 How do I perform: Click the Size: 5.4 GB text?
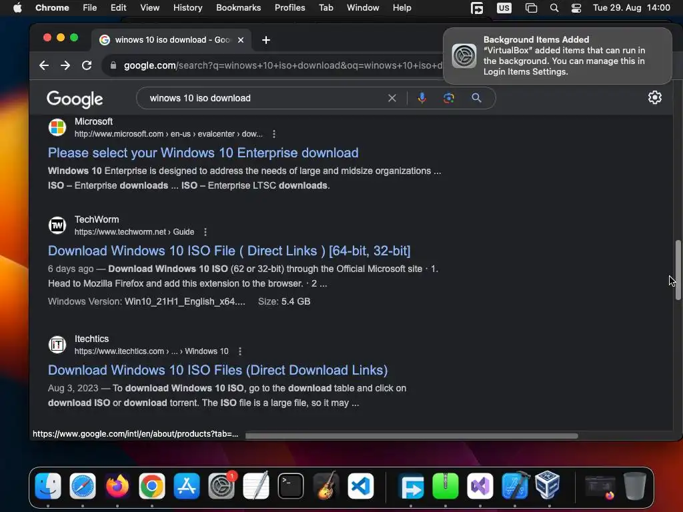click(x=284, y=301)
